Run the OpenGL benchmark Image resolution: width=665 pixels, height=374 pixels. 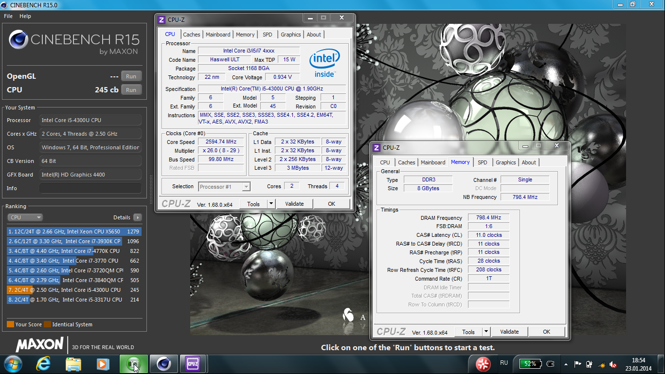(131, 76)
